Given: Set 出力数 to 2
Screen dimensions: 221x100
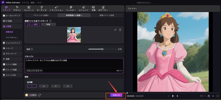Looking at the screenshot, I should pos(44,86).
